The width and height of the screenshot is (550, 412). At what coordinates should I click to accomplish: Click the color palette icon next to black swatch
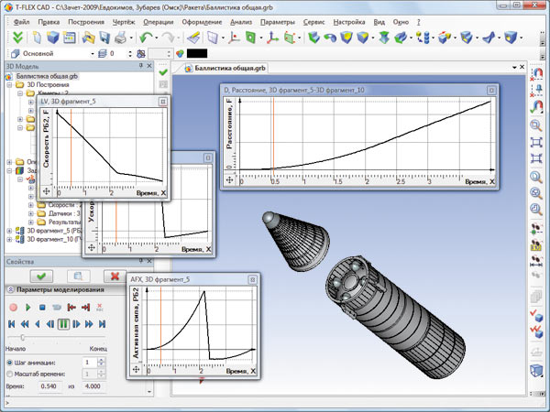pos(180,54)
